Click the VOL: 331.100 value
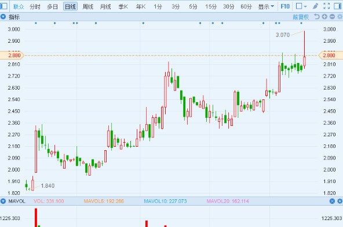 point(49,201)
